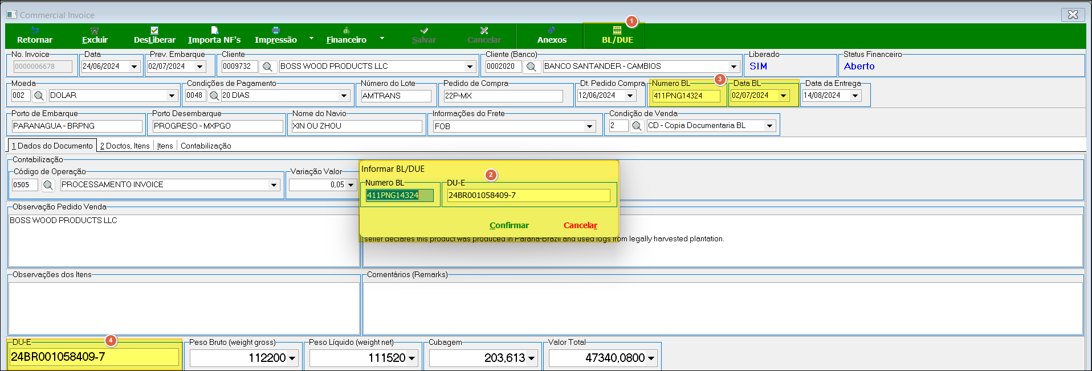Click the DesLiberar toolbar icon
The width and height of the screenshot is (1092, 371).
(x=154, y=30)
